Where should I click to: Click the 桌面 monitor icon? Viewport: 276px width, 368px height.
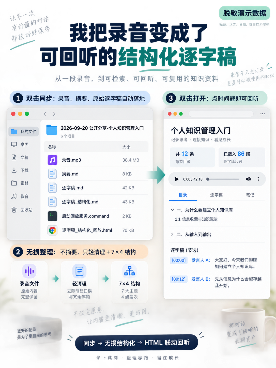pyautogui.click(x=14, y=144)
